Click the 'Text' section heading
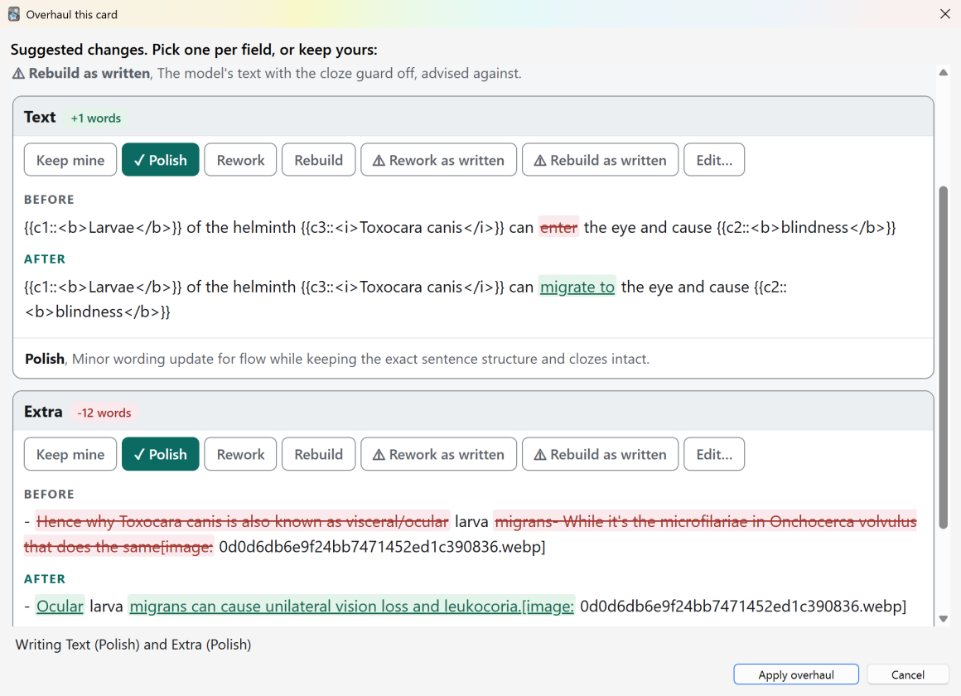The width and height of the screenshot is (961, 696). coord(40,117)
